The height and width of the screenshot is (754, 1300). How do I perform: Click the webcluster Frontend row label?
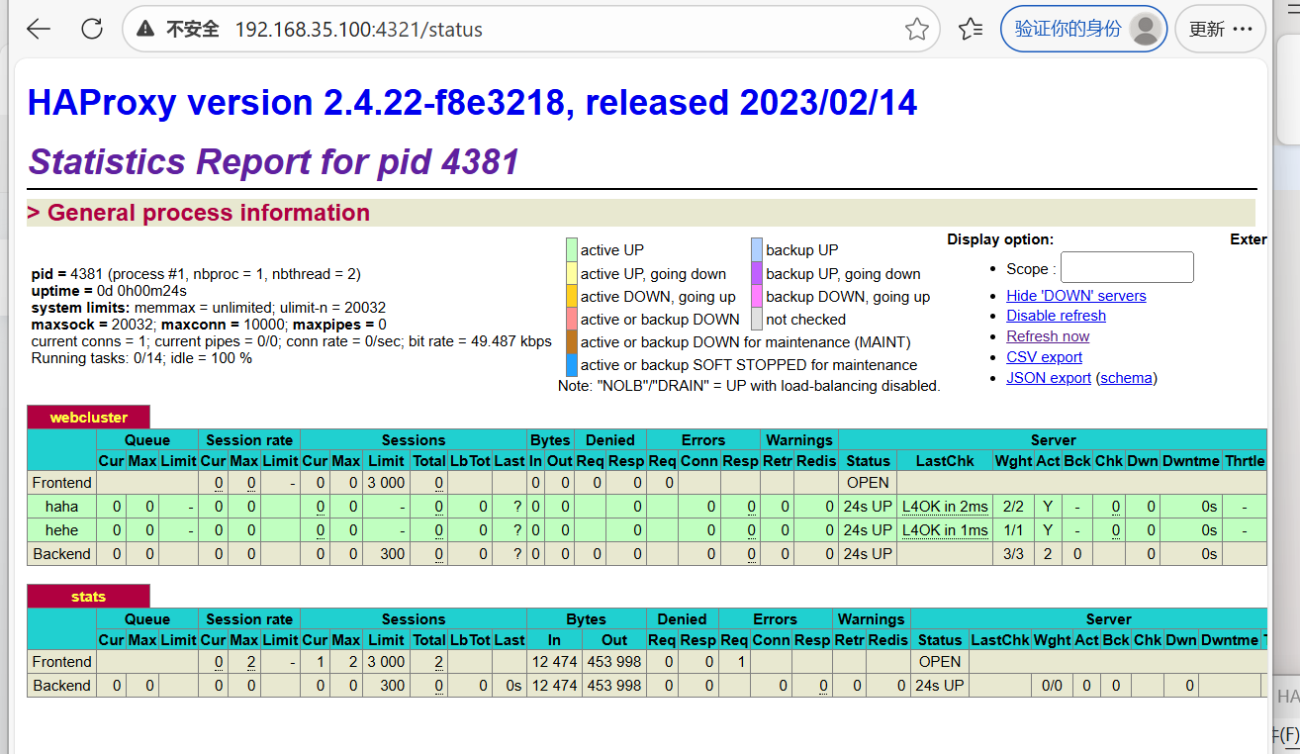pyautogui.click(x=61, y=483)
